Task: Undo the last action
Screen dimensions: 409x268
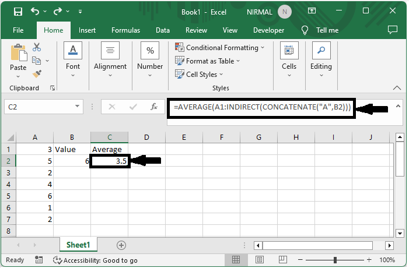Action: tap(34, 11)
